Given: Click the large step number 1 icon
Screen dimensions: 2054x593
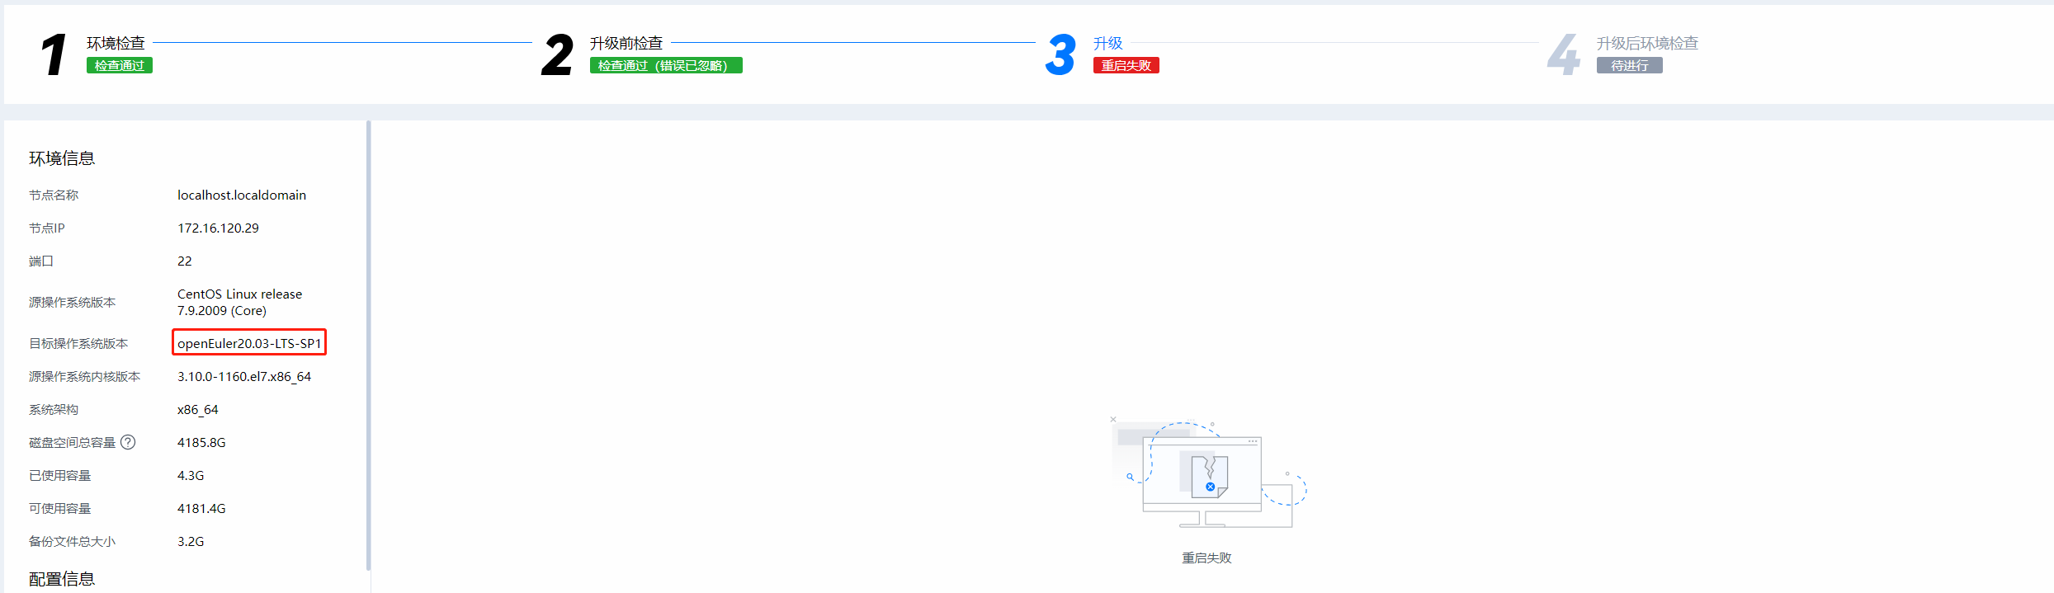Looking at the screenshot, I should point(54,54).
